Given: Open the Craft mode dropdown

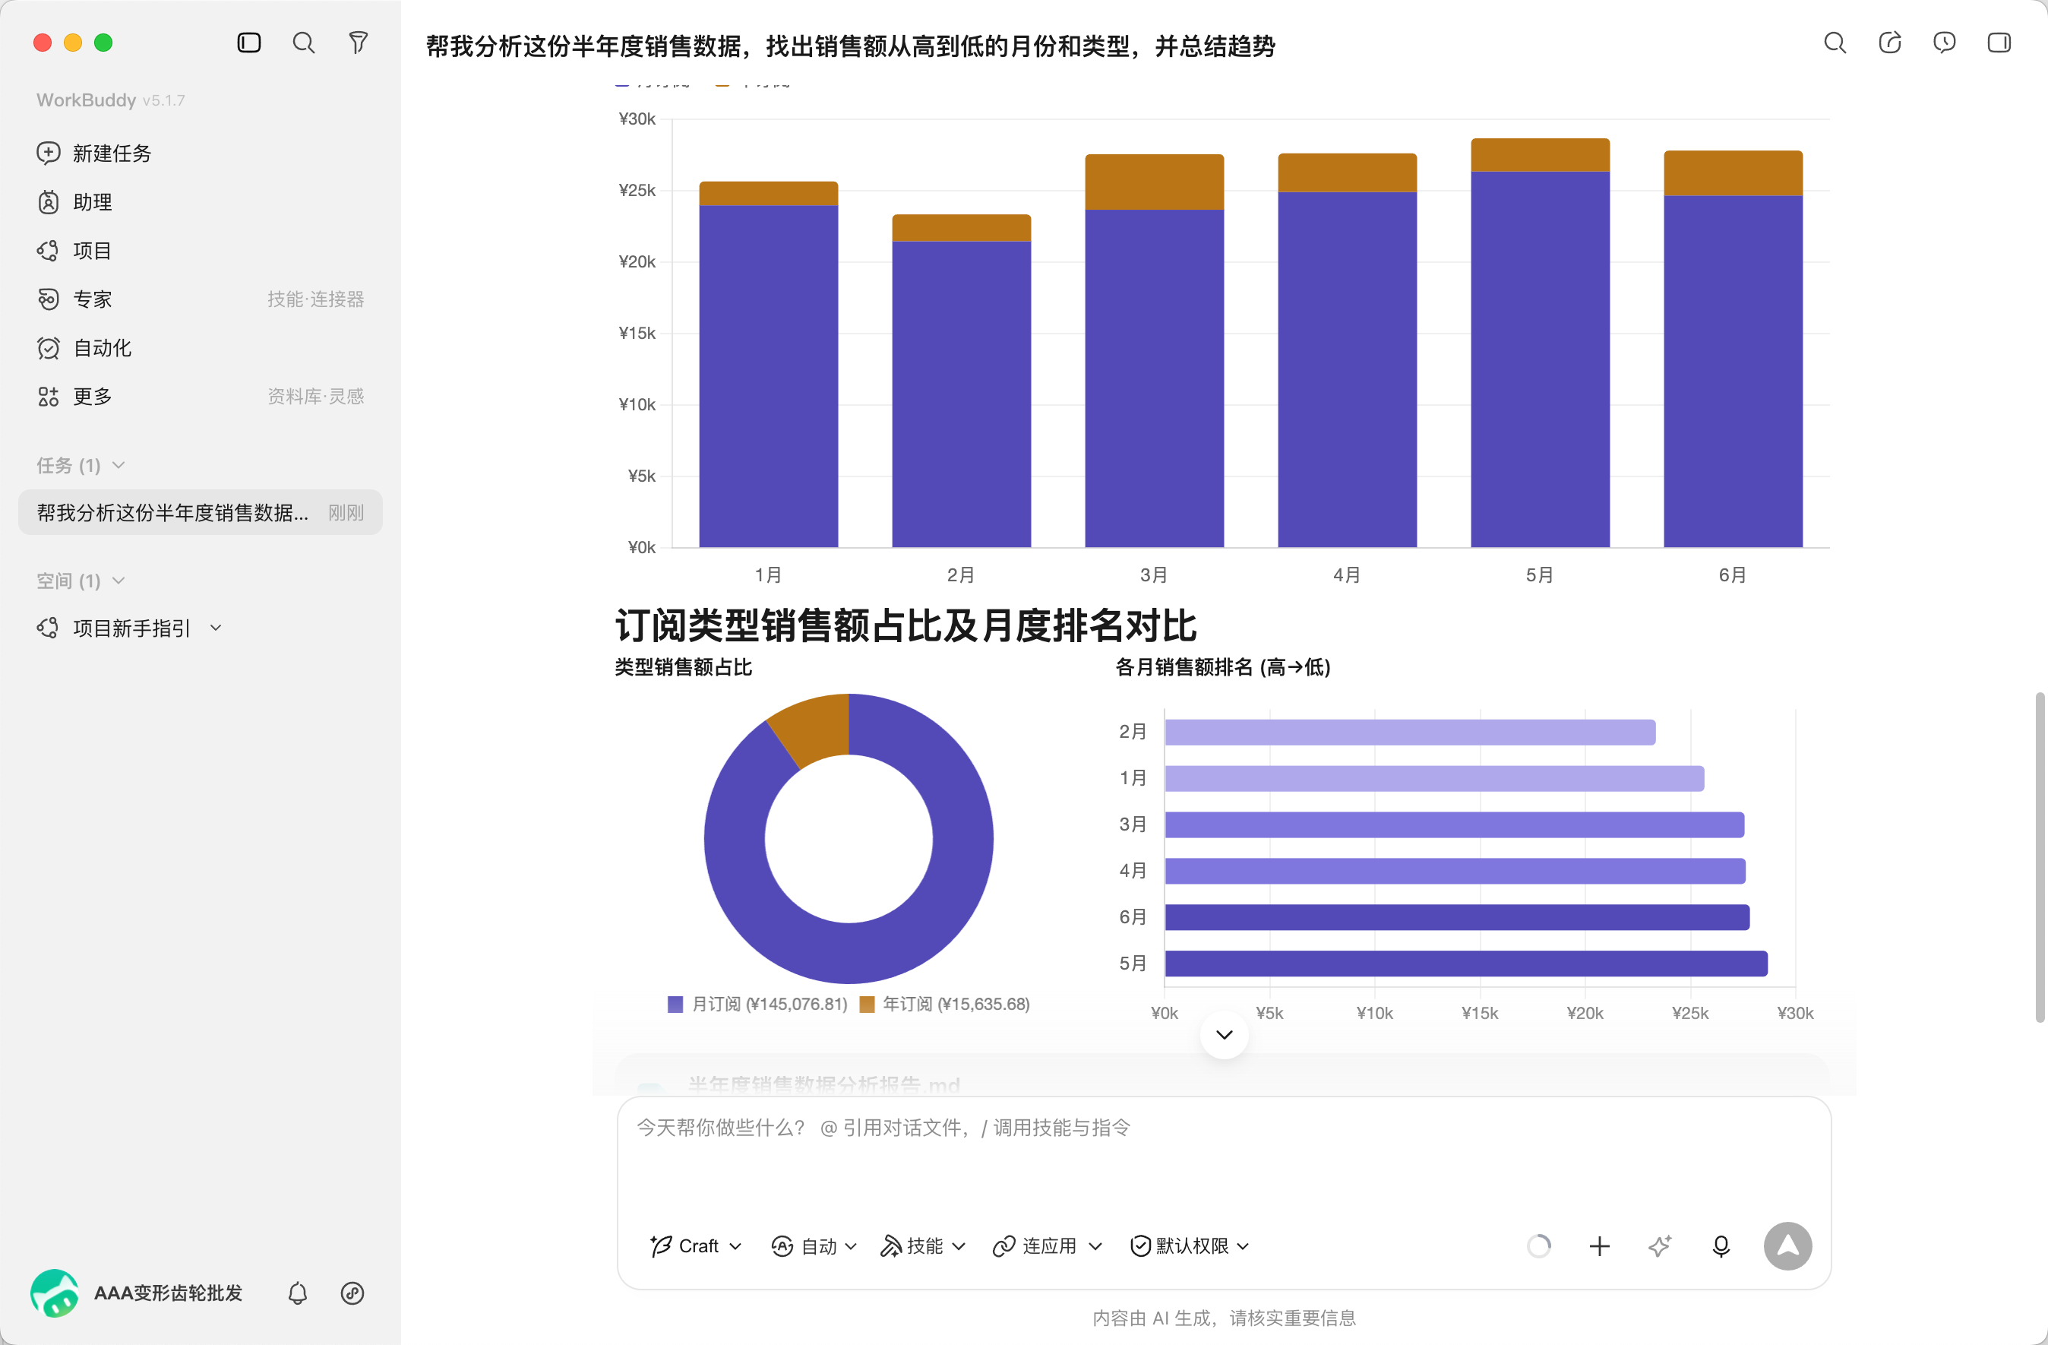Looking at the screenshot, I should 695,1245.
